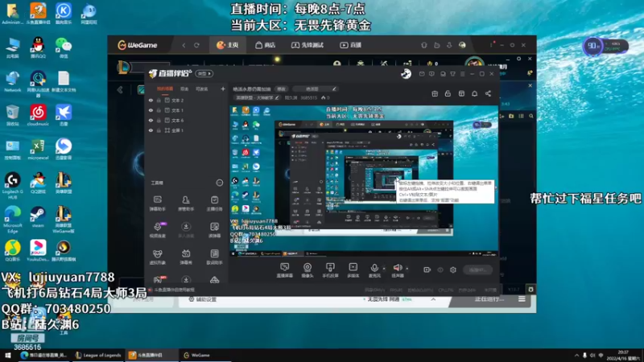
Task: Click the share icon in stream toolbar
Action: pyautogui.click(x=488, y=94)
